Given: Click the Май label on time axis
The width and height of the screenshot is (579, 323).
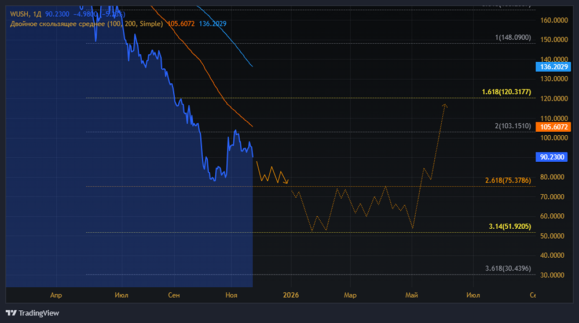Looking at the screenshot, I should [411, 295].
